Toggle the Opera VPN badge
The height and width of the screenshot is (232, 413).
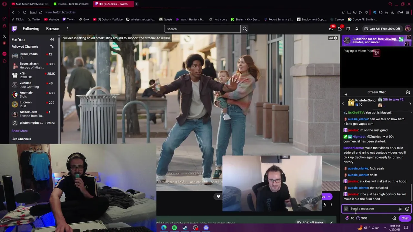tap(33, 12)
